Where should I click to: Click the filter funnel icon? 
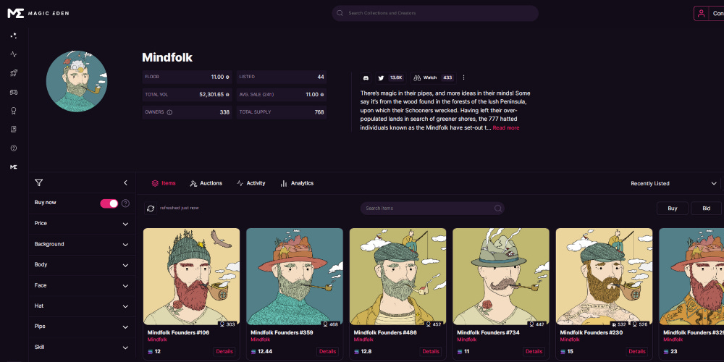point(39,183)
